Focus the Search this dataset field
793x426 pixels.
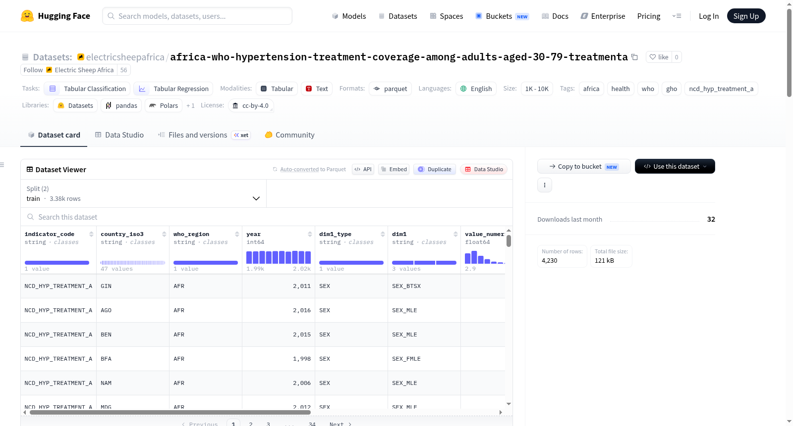(267, 217)
